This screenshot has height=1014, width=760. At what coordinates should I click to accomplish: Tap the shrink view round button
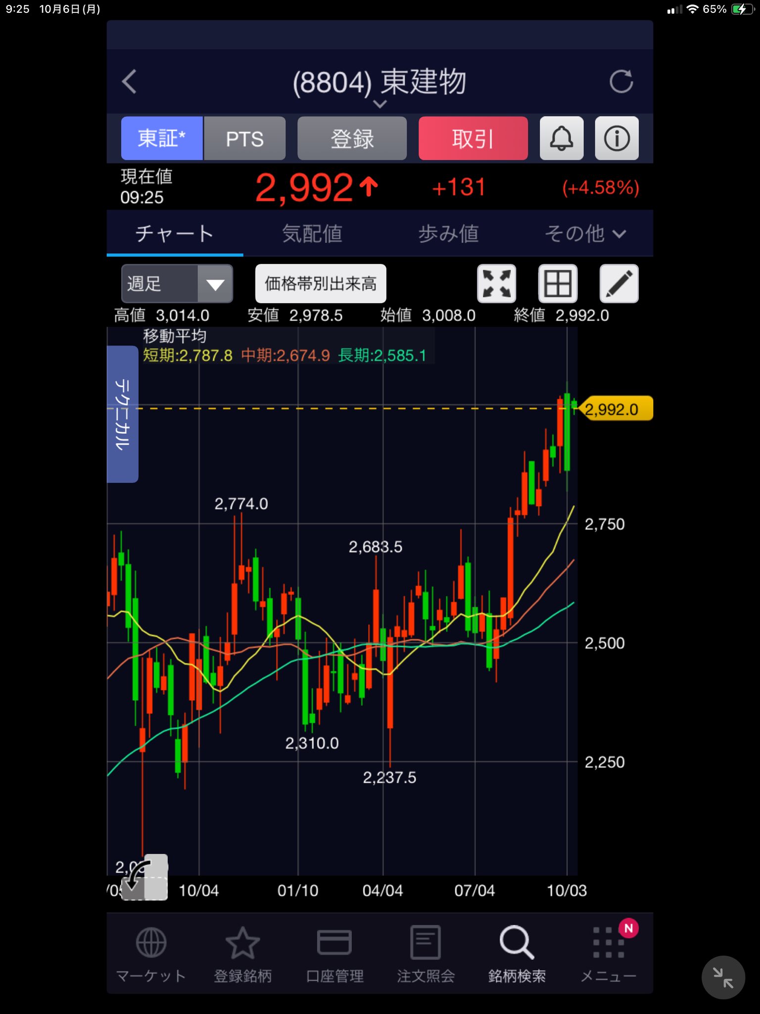pos(723,977)
